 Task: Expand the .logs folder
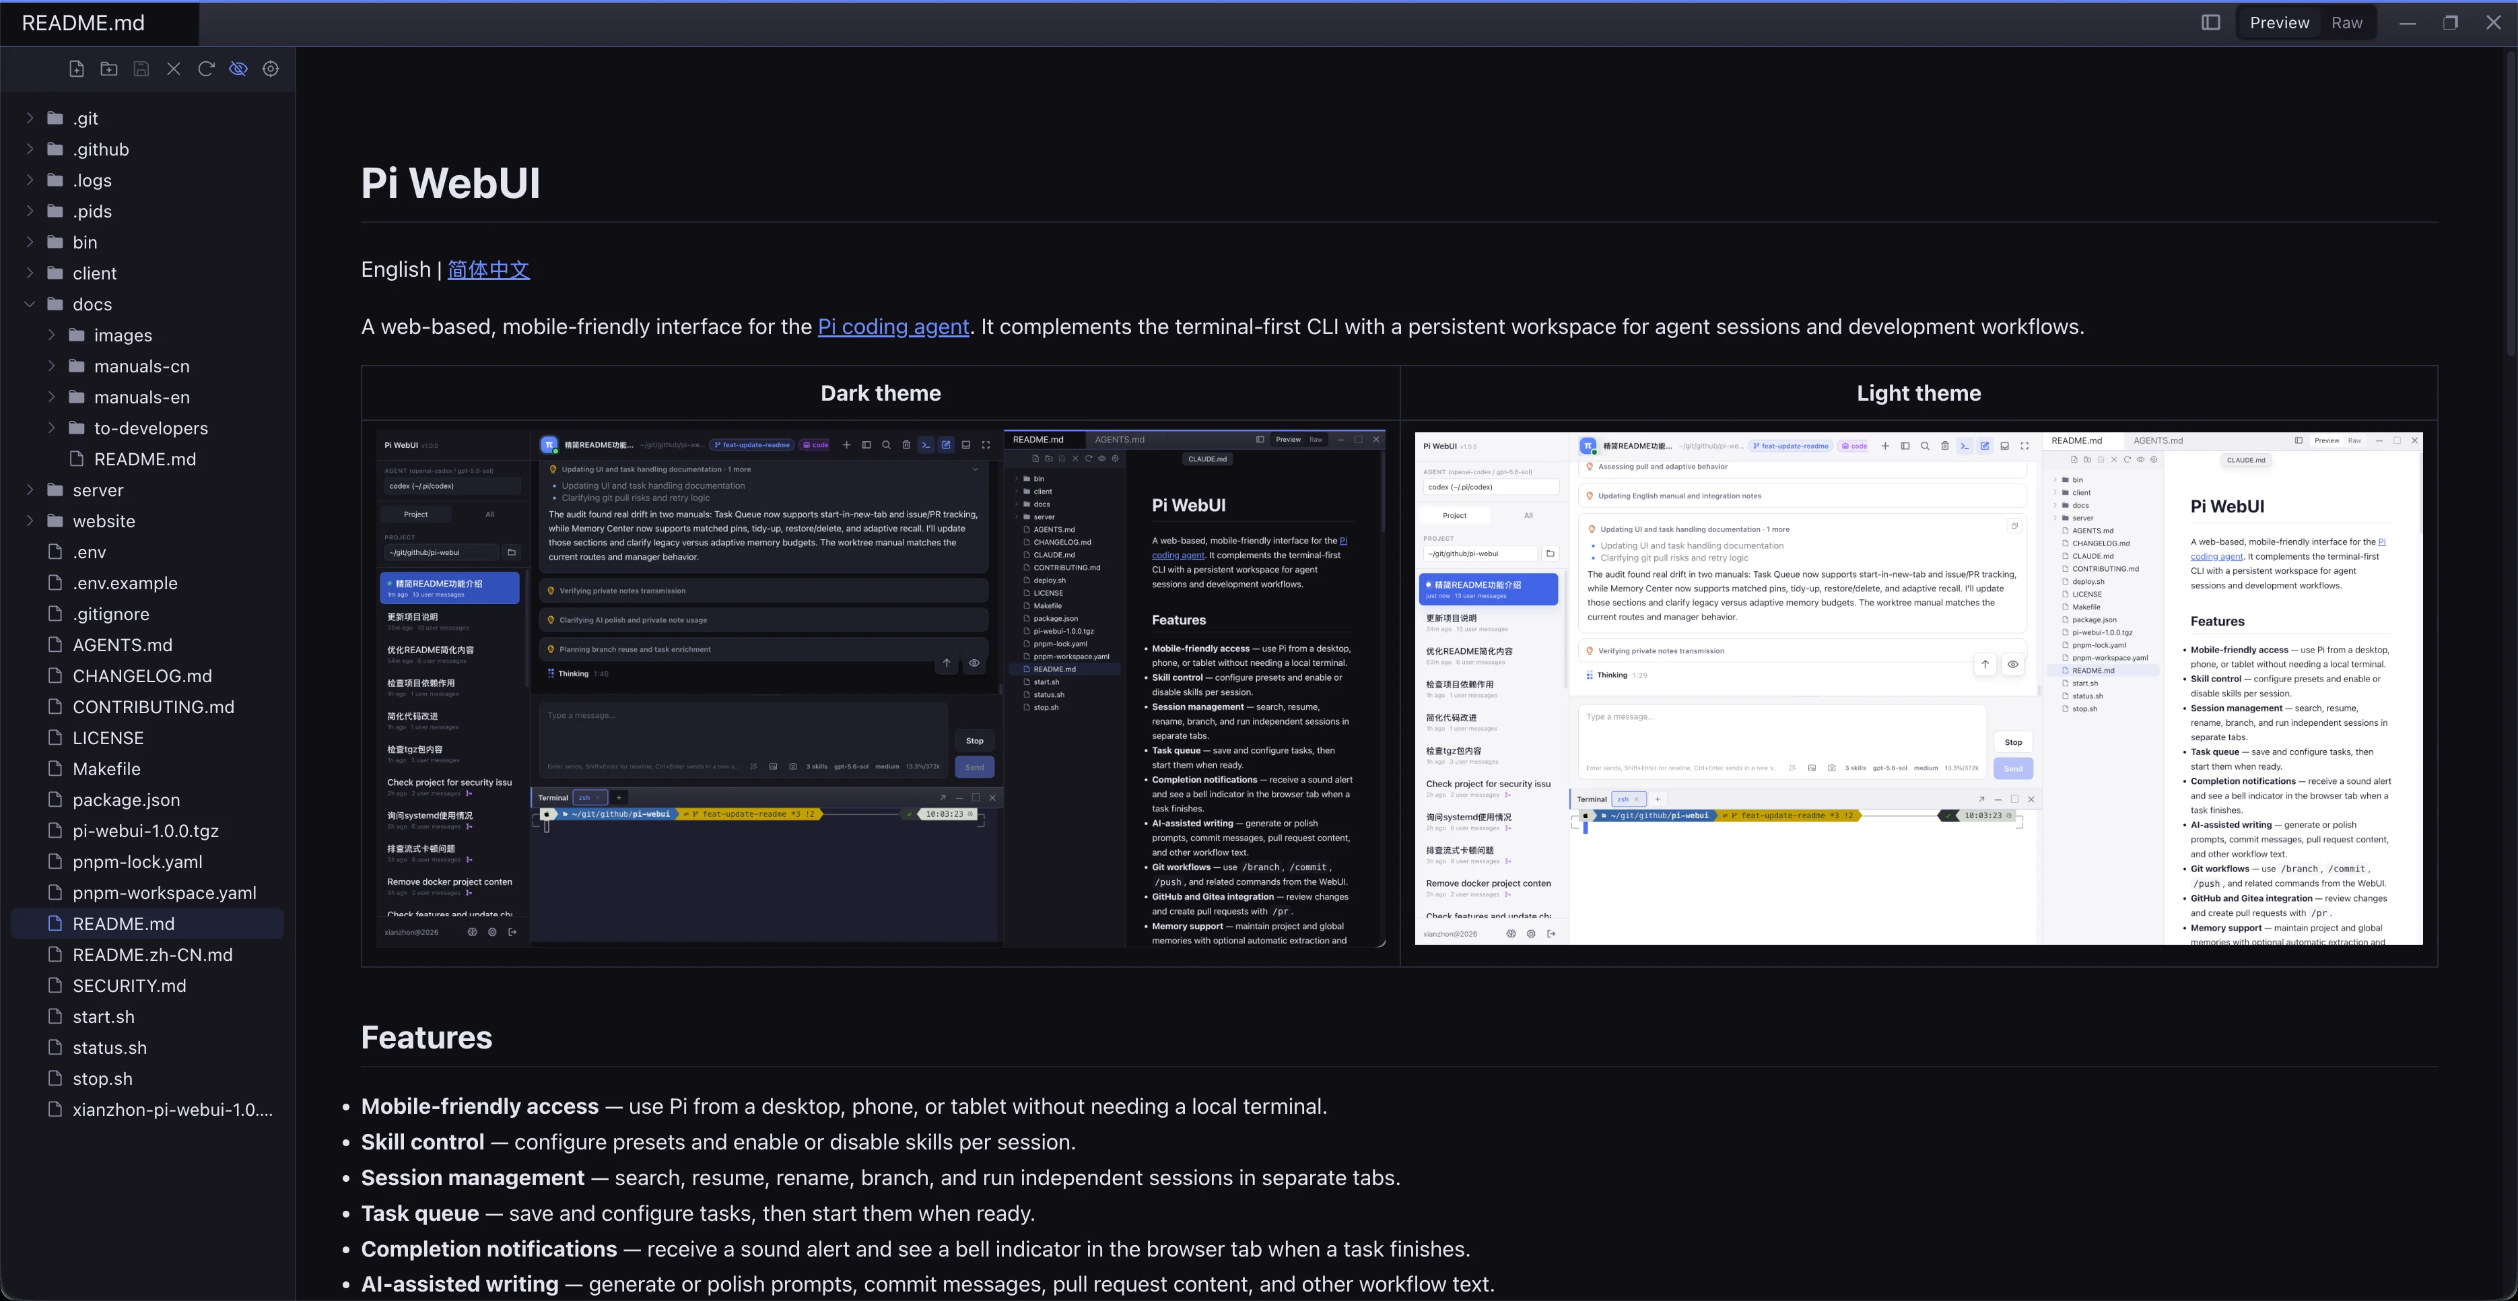30,180
